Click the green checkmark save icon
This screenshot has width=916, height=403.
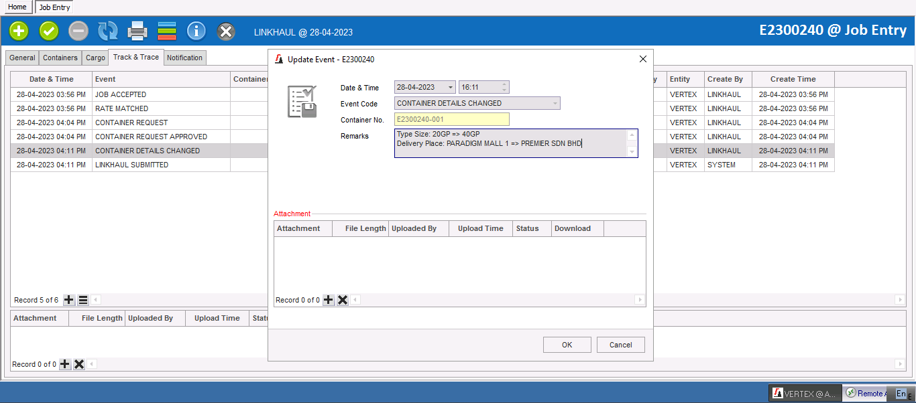tap(49, 31)
